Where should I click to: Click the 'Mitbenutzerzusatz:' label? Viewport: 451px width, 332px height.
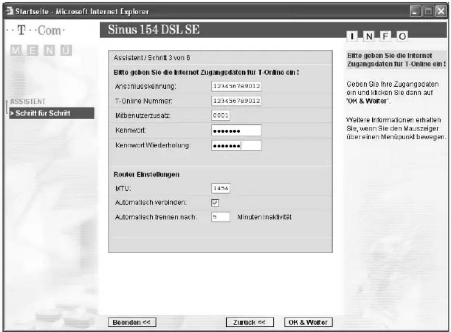pos(143,116)
